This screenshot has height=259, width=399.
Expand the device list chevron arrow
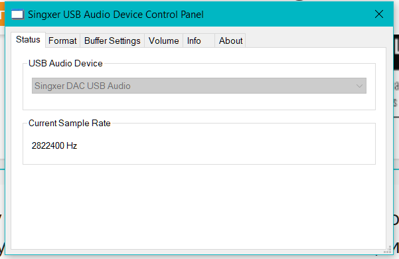point(359,86)
